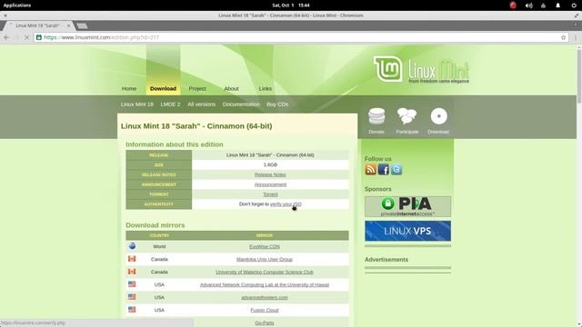The image size is (582, 327).
Task: Open the network indicator in the top panel
Action: [x=543, y=5]
